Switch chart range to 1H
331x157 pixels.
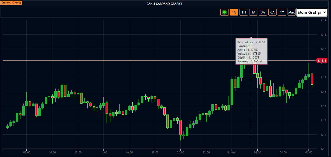pyautogui.click(x=244, y=12)
